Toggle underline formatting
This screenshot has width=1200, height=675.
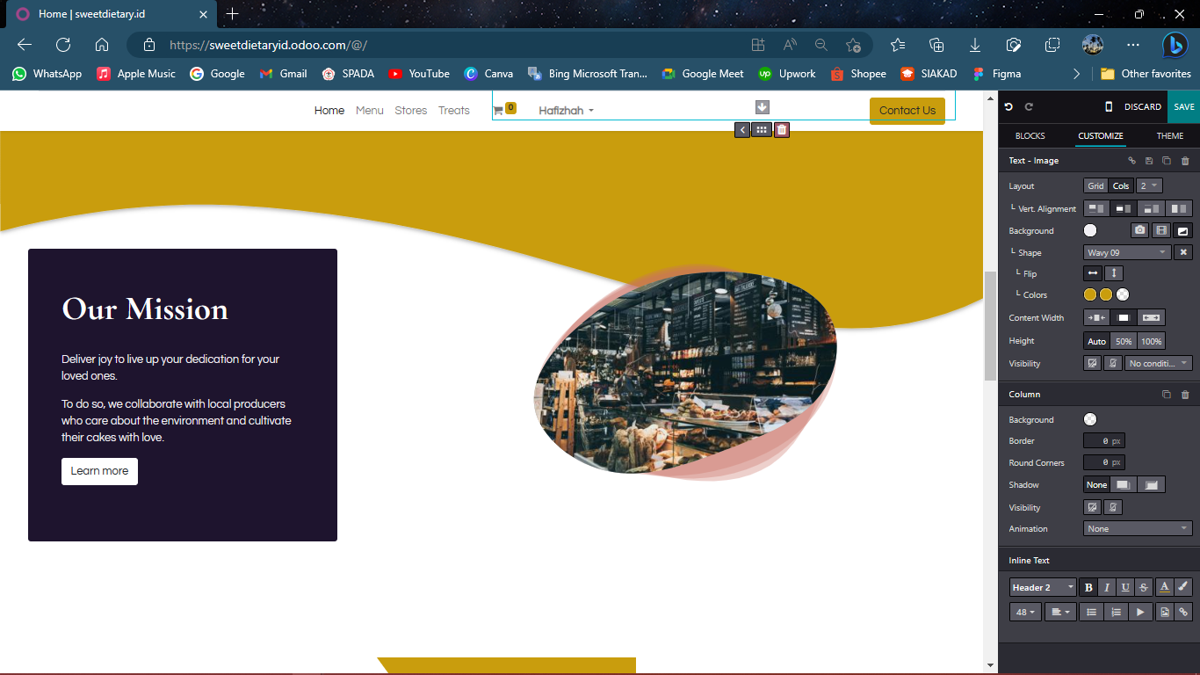1125,587
